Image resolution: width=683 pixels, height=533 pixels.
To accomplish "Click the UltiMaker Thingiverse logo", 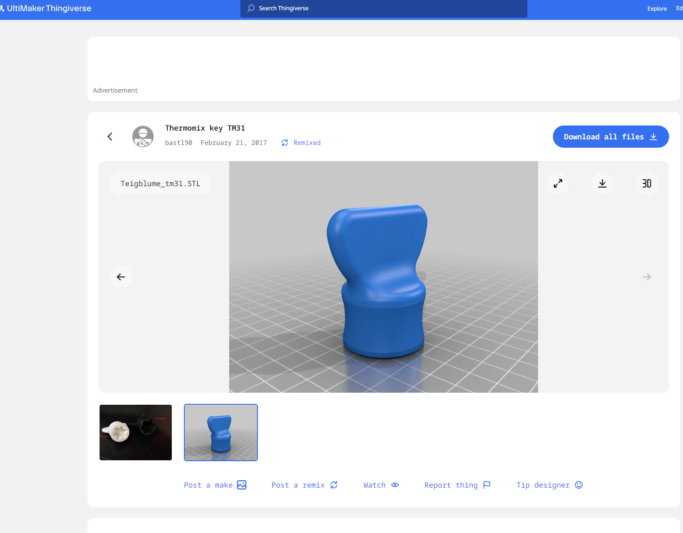I will click(46, 8).
